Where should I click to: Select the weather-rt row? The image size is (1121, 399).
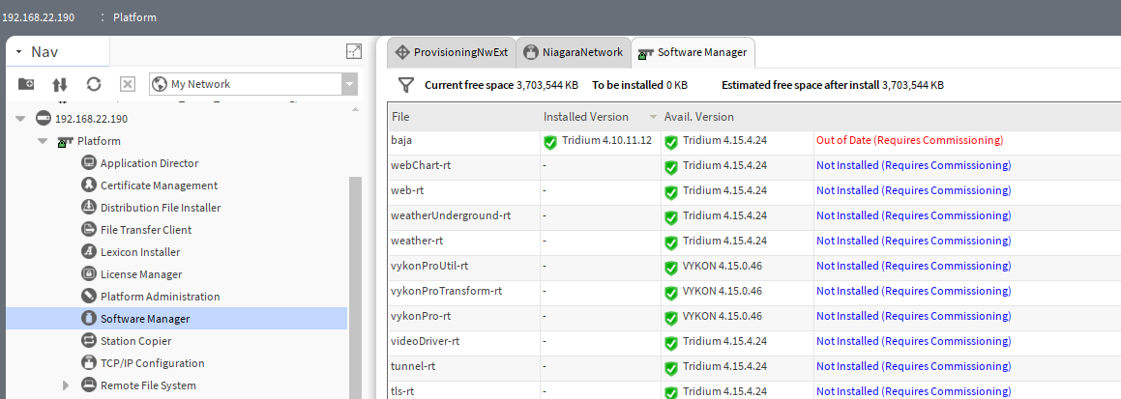754,241
